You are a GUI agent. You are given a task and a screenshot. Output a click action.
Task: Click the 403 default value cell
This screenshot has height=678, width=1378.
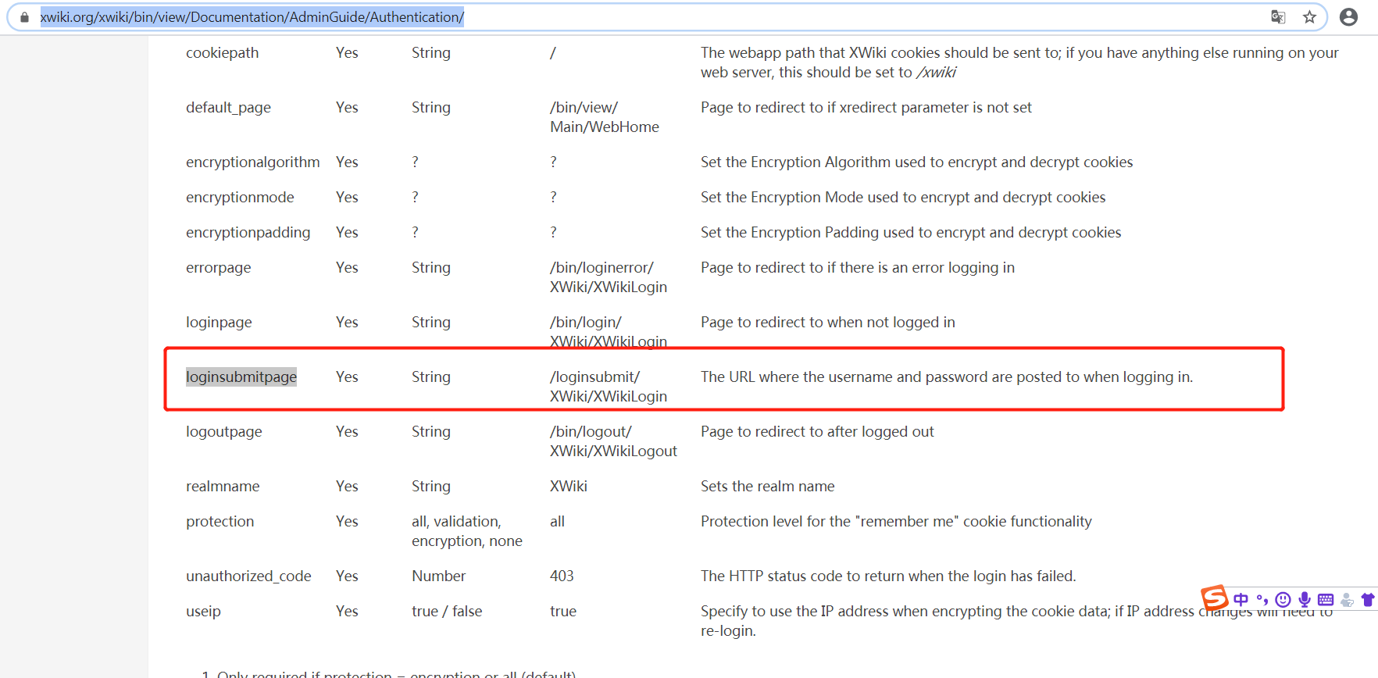[562, 576]
